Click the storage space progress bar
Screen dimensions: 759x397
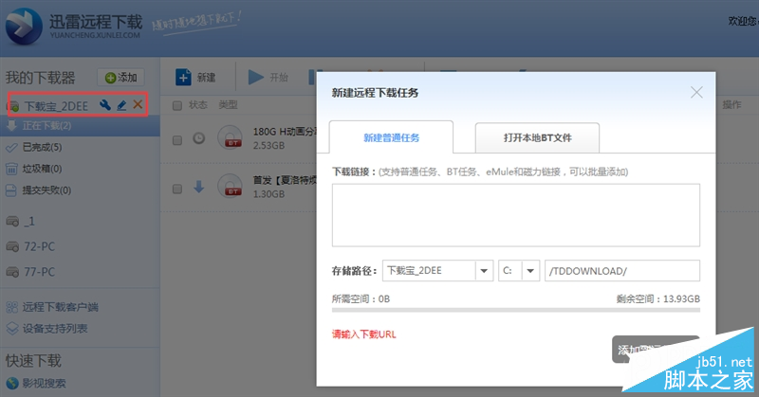pyautogui.click(x=516, y=310)
